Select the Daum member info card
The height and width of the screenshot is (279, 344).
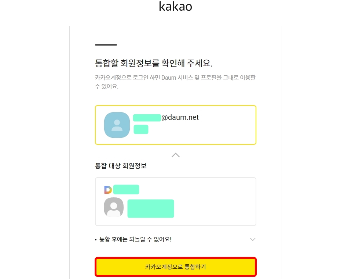pos(175,201)
